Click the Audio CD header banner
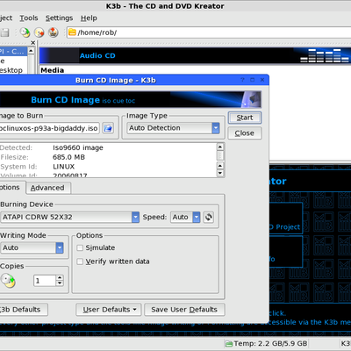 coord(195,55)
